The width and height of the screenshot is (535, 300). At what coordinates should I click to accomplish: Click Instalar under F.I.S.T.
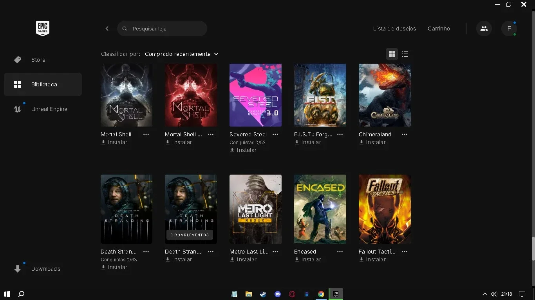coord(308,142)
